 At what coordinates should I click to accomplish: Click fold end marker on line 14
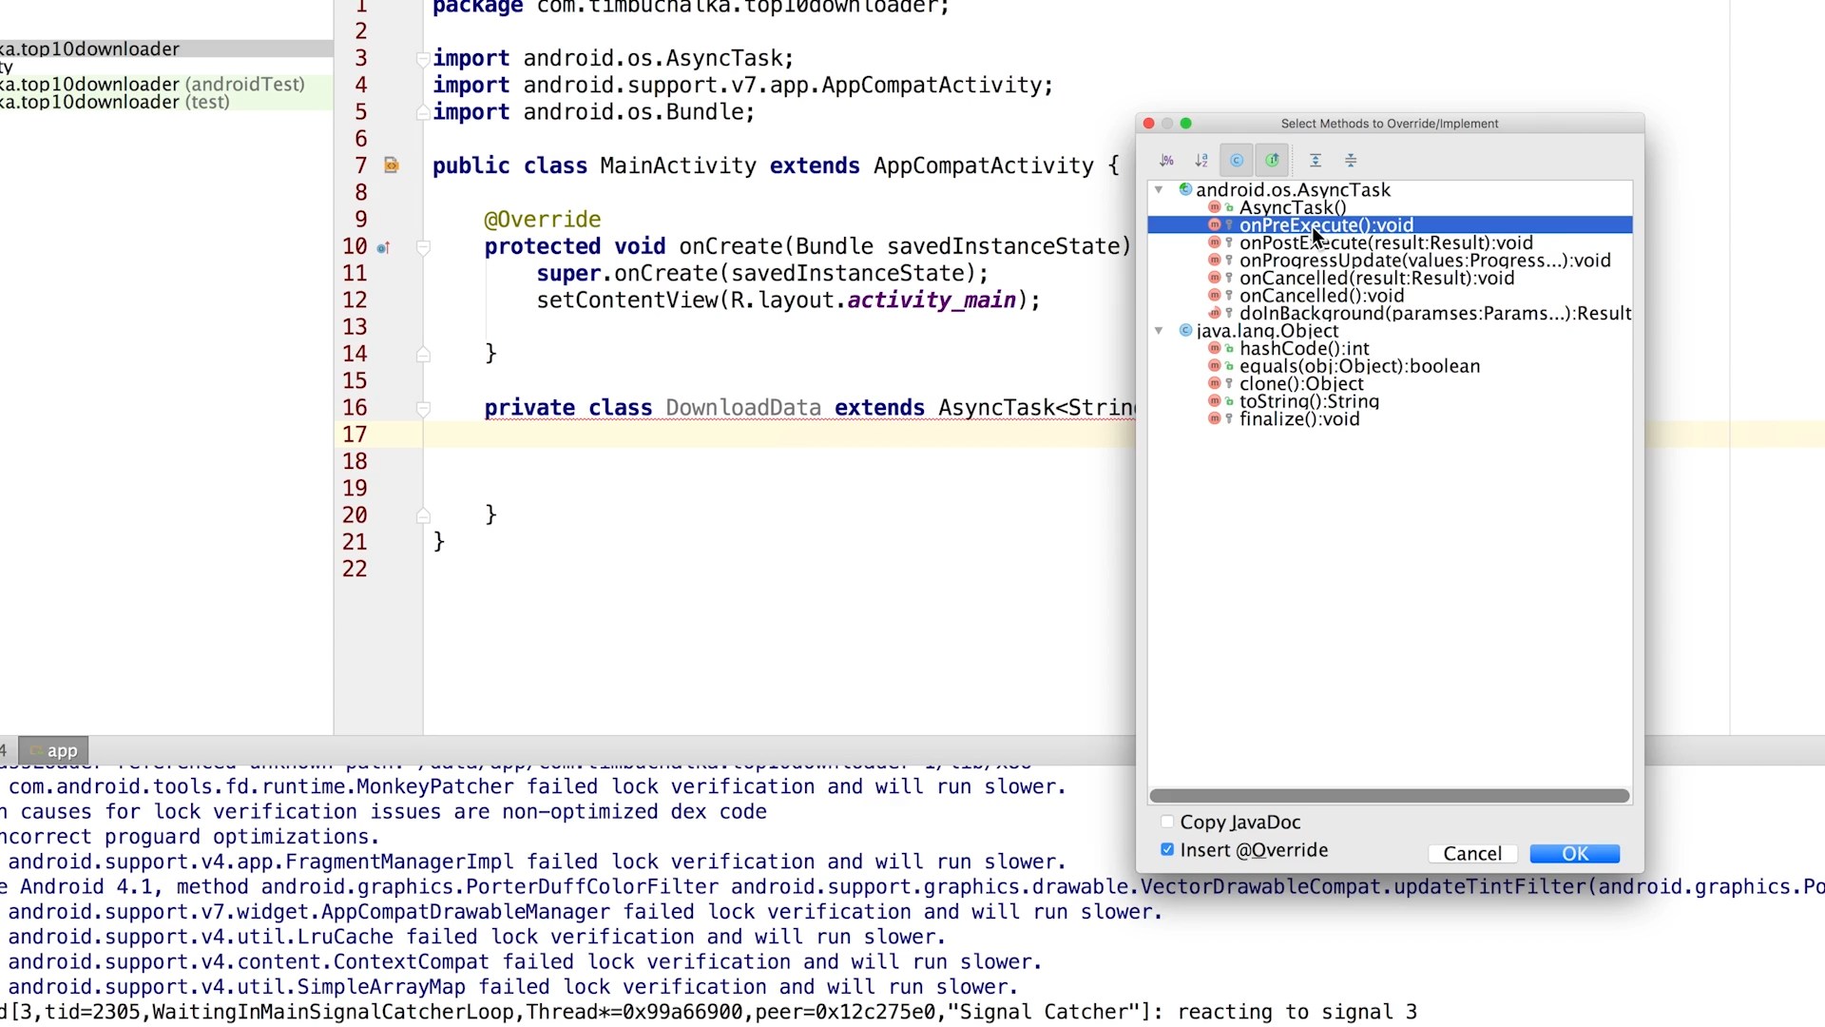tap(423, 354)
